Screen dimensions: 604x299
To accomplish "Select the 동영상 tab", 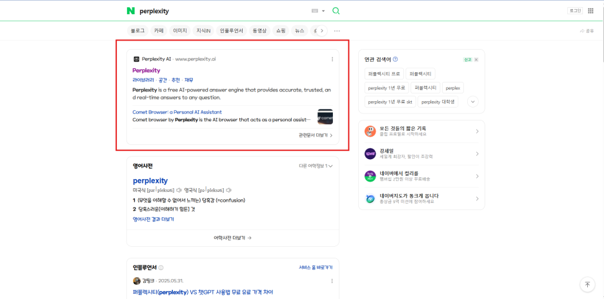I will click(x=259, y=31).
